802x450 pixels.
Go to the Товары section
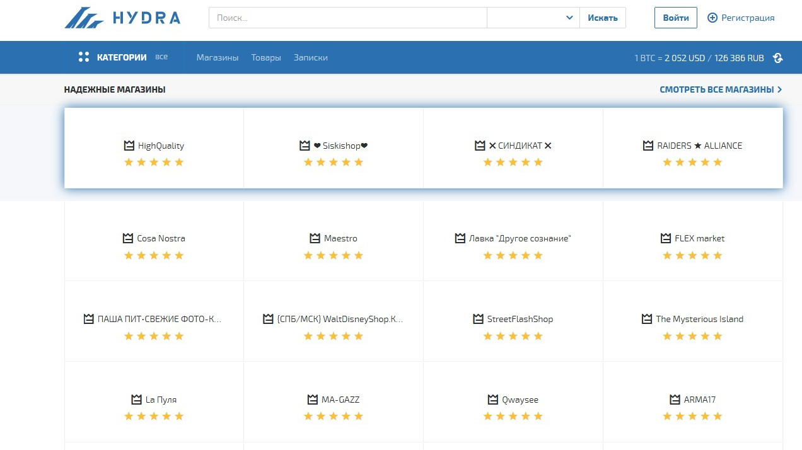266,57
